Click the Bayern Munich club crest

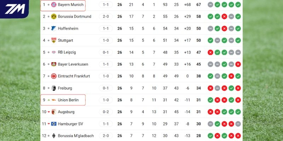tap(54, 5)
